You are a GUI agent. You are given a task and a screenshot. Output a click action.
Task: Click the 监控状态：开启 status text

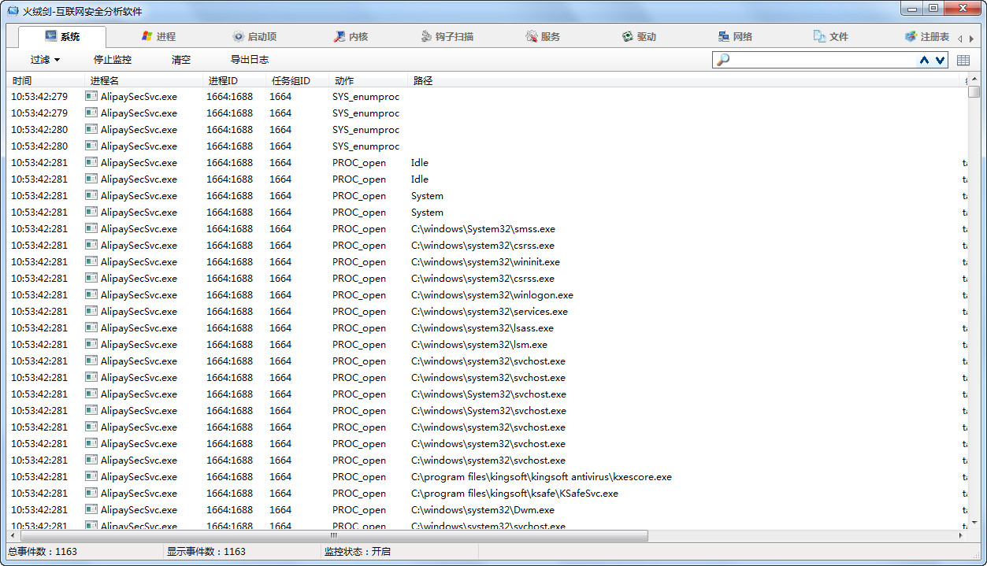[x=358, y=552]
